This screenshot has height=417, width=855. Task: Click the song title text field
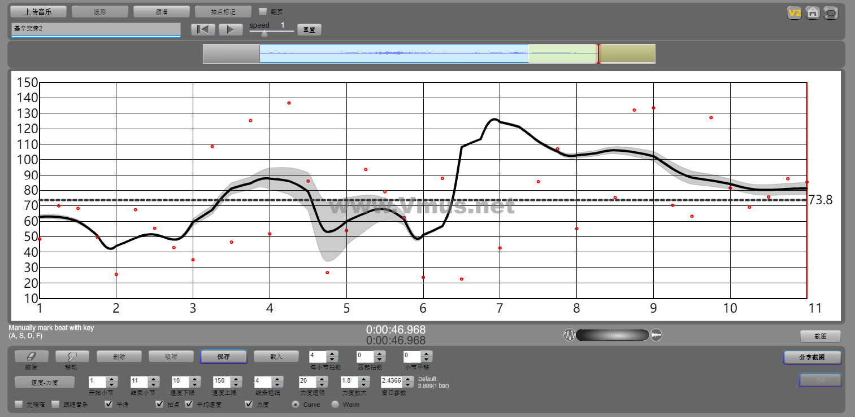[x=96, y=29]
